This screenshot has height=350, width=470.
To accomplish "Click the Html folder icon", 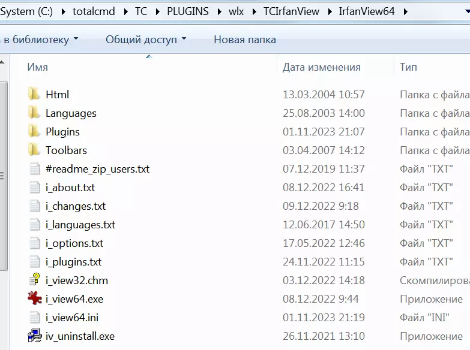I will pyautogui.click(x=34, y=95).
